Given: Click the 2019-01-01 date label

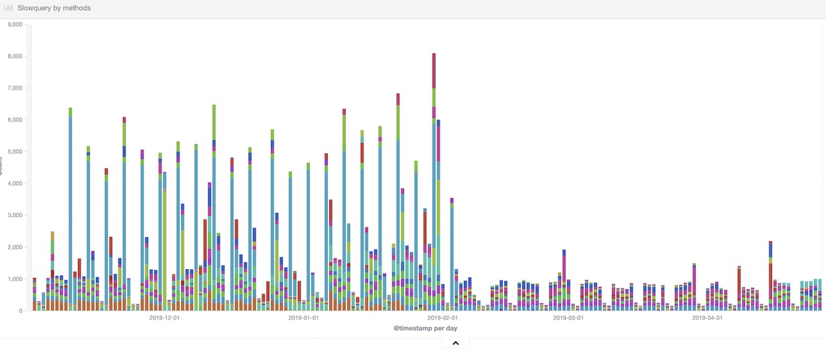Looking at the screenshot, I should (x=304, y=318).
